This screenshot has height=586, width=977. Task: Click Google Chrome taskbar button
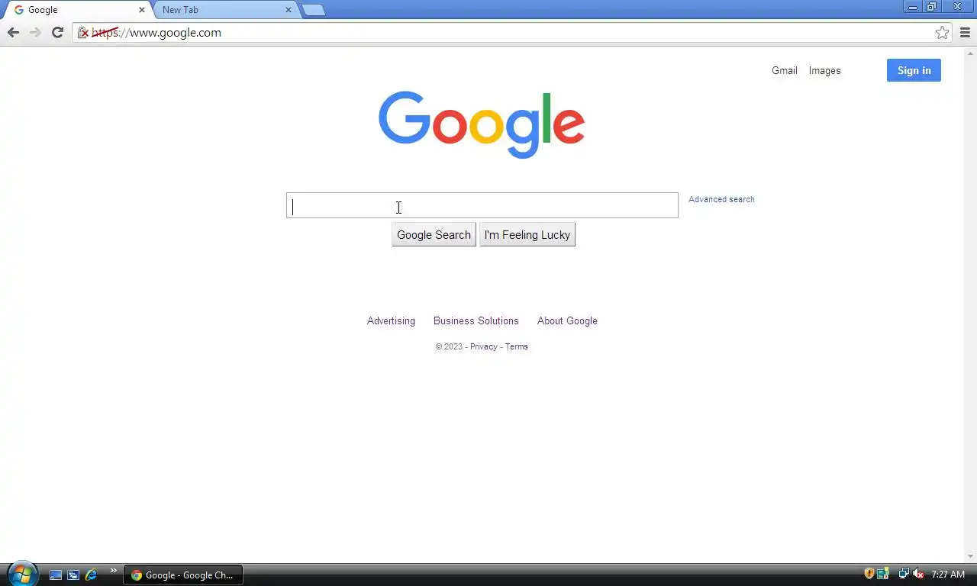[183, 575]
